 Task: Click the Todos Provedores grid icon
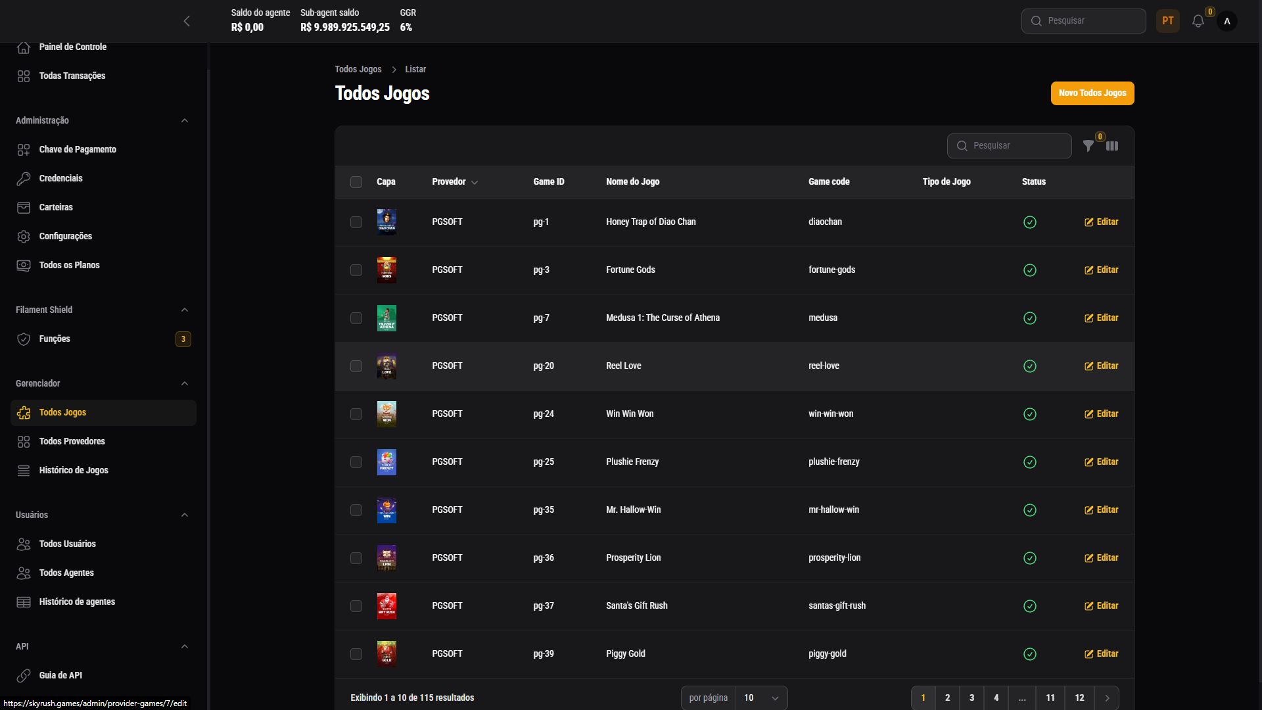(24, 442)
